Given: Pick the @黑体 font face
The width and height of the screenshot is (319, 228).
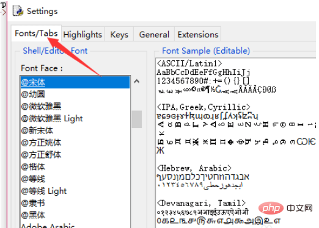Looking at the screenshot, I should tap(75, 215).
